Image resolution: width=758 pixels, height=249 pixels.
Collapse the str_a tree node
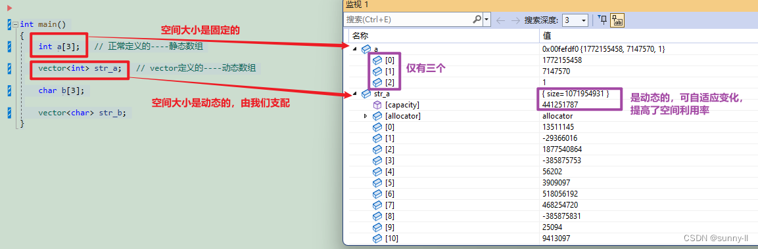click(355, 94)
